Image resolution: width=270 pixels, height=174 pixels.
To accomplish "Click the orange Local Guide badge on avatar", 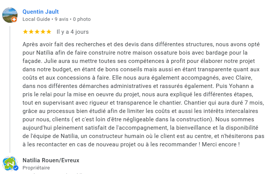I will [x=14, y=19].
